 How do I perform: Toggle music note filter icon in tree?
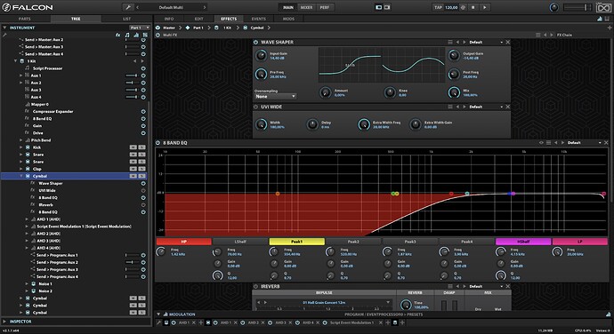pyautogui.click(x=127, y=35)
